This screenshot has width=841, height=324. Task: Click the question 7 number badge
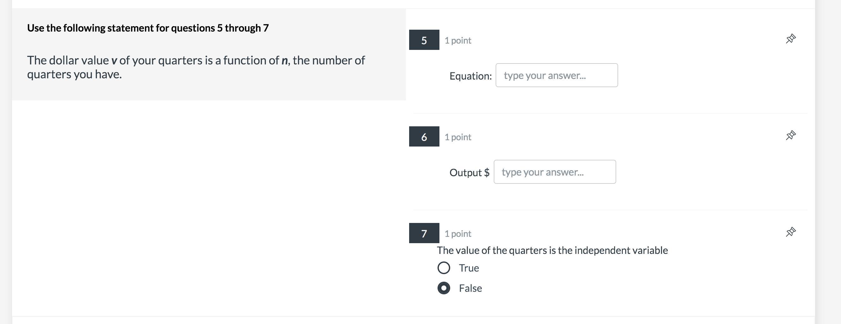(x=424, y=233)
